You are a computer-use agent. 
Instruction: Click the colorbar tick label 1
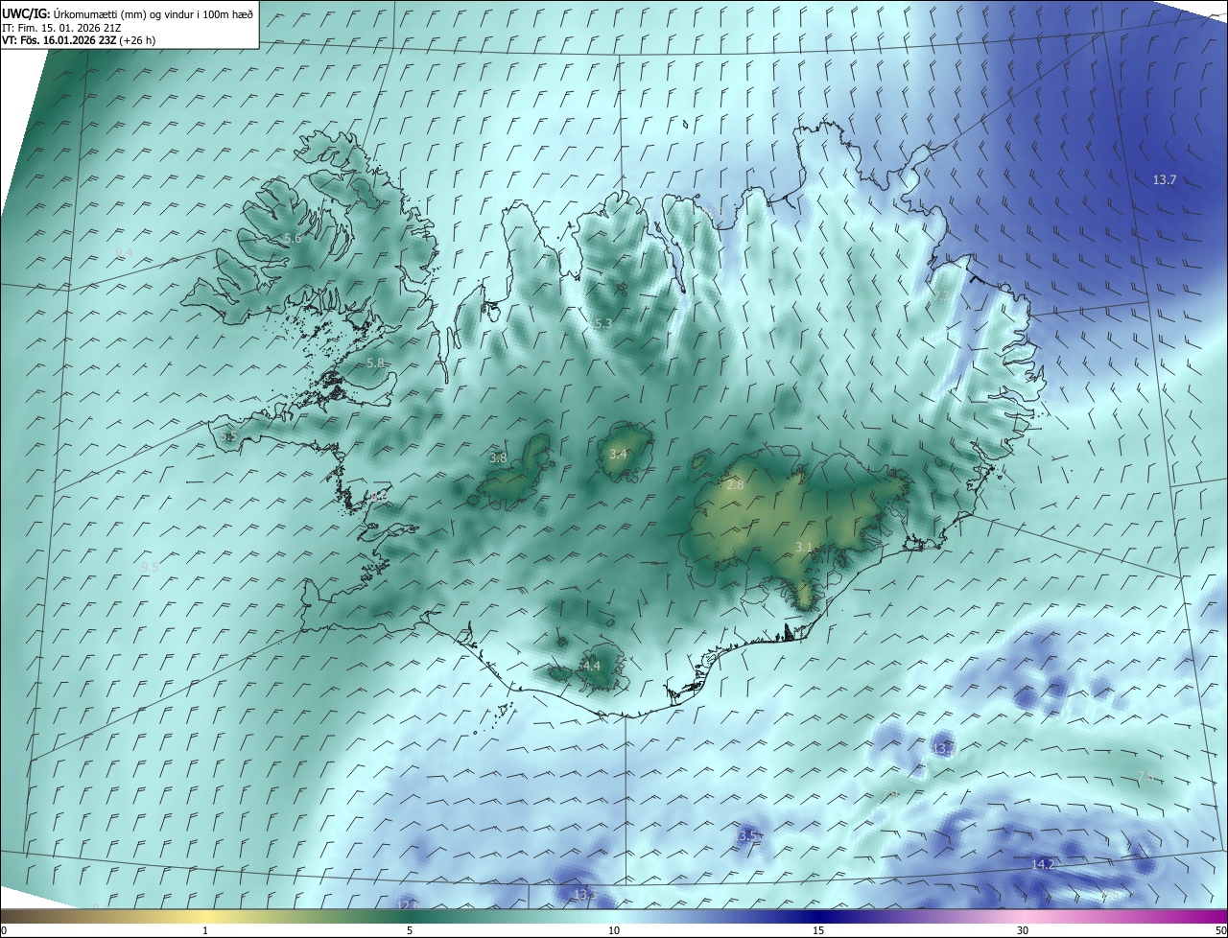[205, 930]
